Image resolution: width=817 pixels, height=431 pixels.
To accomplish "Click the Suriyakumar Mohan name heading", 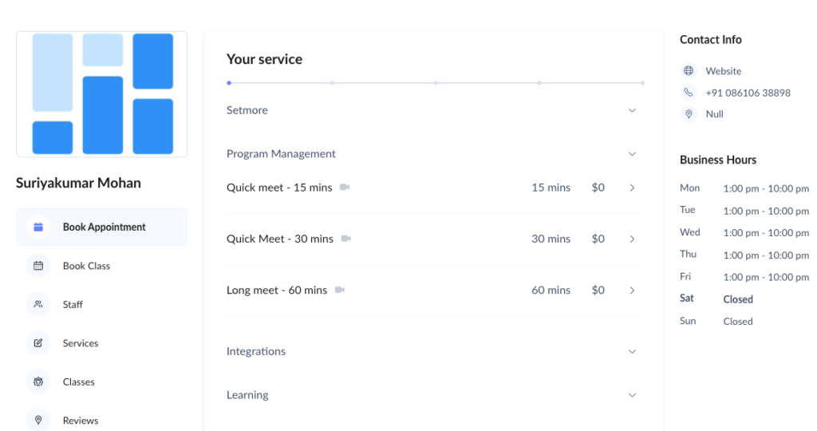I will click(78, 183).
